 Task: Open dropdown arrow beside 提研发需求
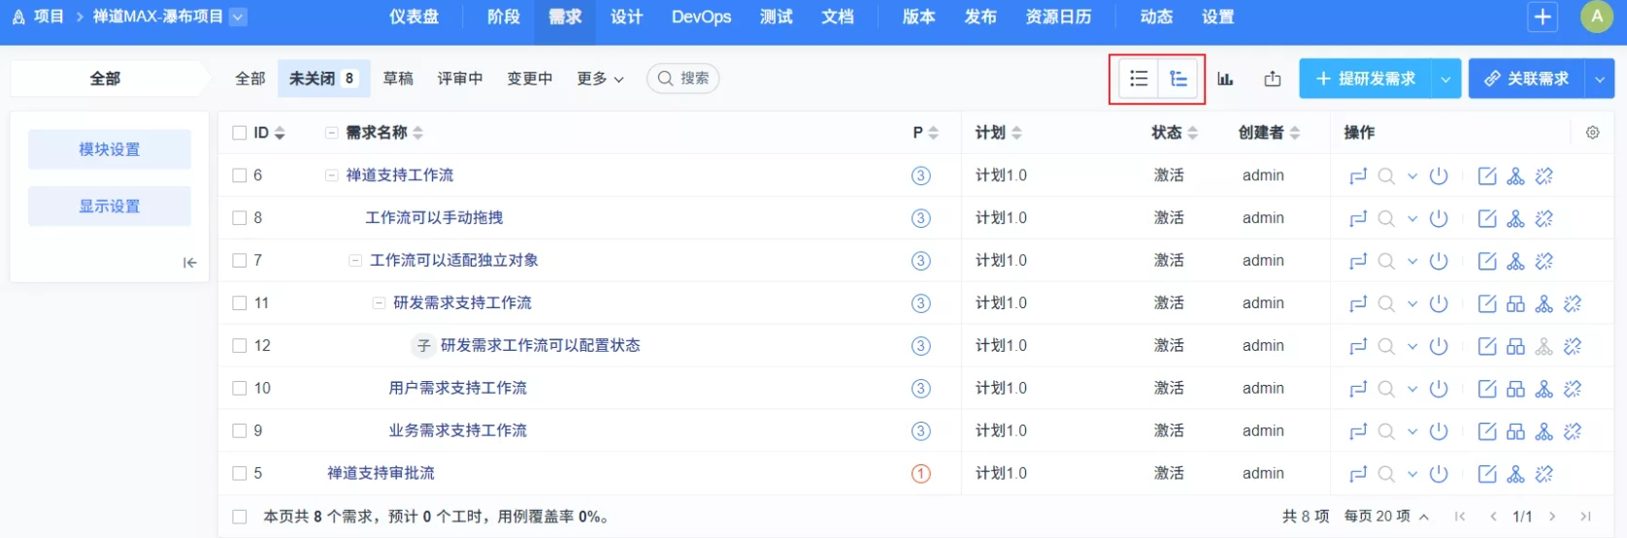[x=1445, y=79]
